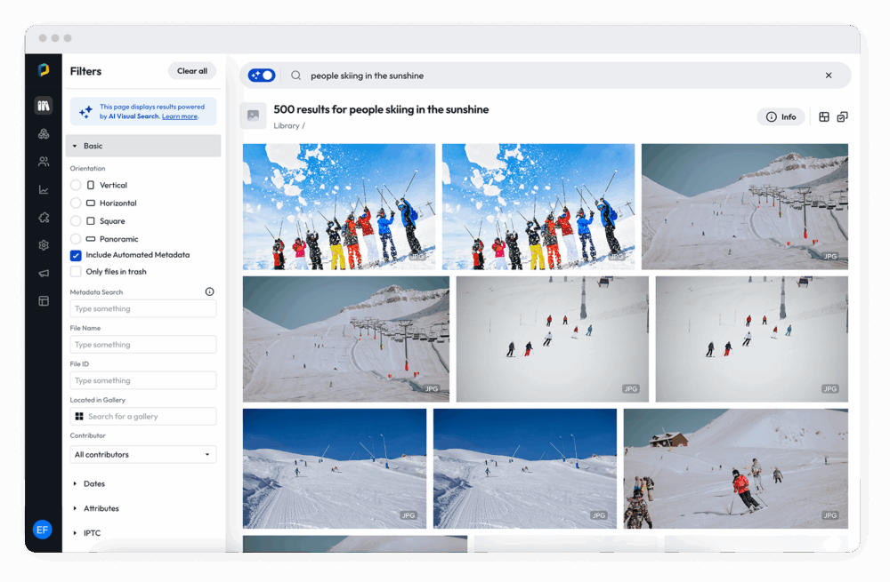Viewport: 890px width, 582px height.
Task: Uncheck Include Automated Metadata checkbox
Action: pos(76,255)
